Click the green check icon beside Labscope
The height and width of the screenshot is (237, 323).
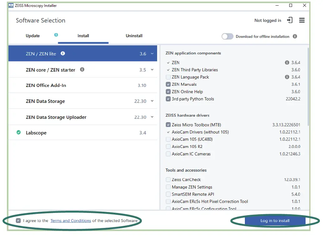19,133
